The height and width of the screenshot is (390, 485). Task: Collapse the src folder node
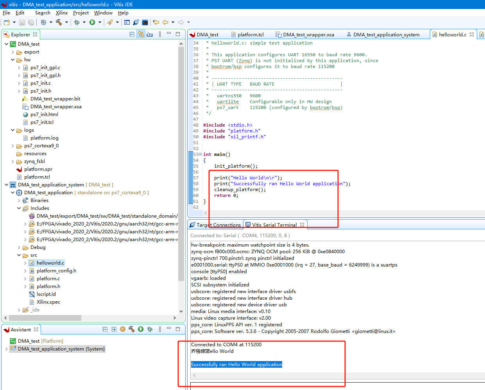(x=19, y=255)
